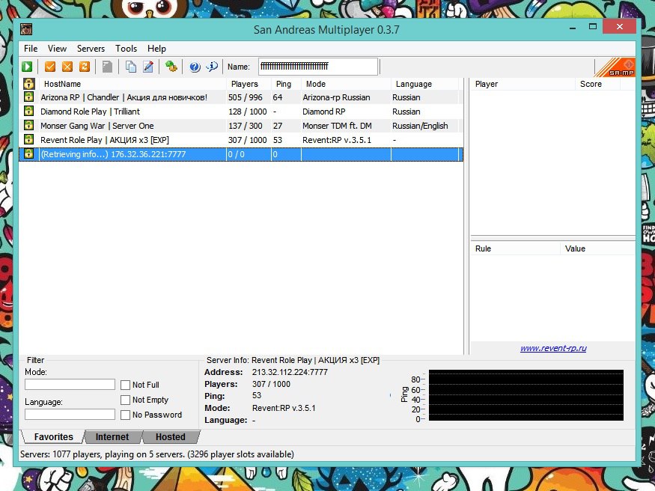The width and height of the screenshot is (655, 491).
Task: Click lock icon of Revent Role Play row
Action: 28,139
